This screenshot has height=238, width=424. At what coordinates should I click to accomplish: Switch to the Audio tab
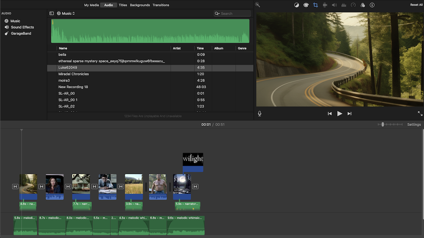point(109,5)
